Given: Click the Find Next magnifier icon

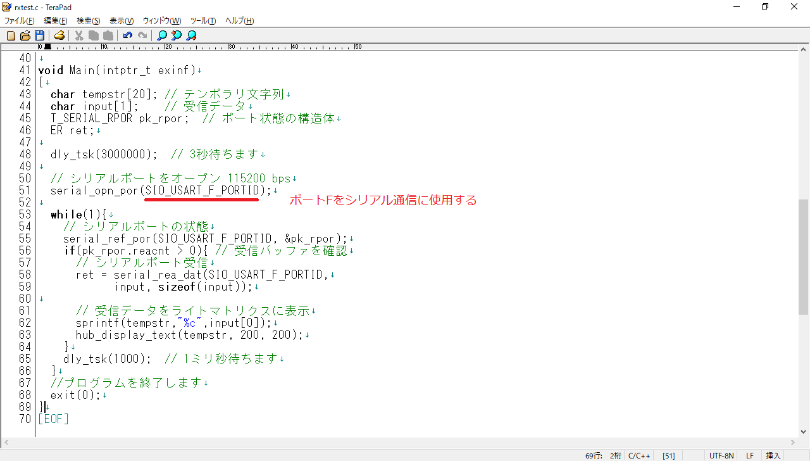Looking at the screenshot, I should pyautogui.click(x=191, y=35).
